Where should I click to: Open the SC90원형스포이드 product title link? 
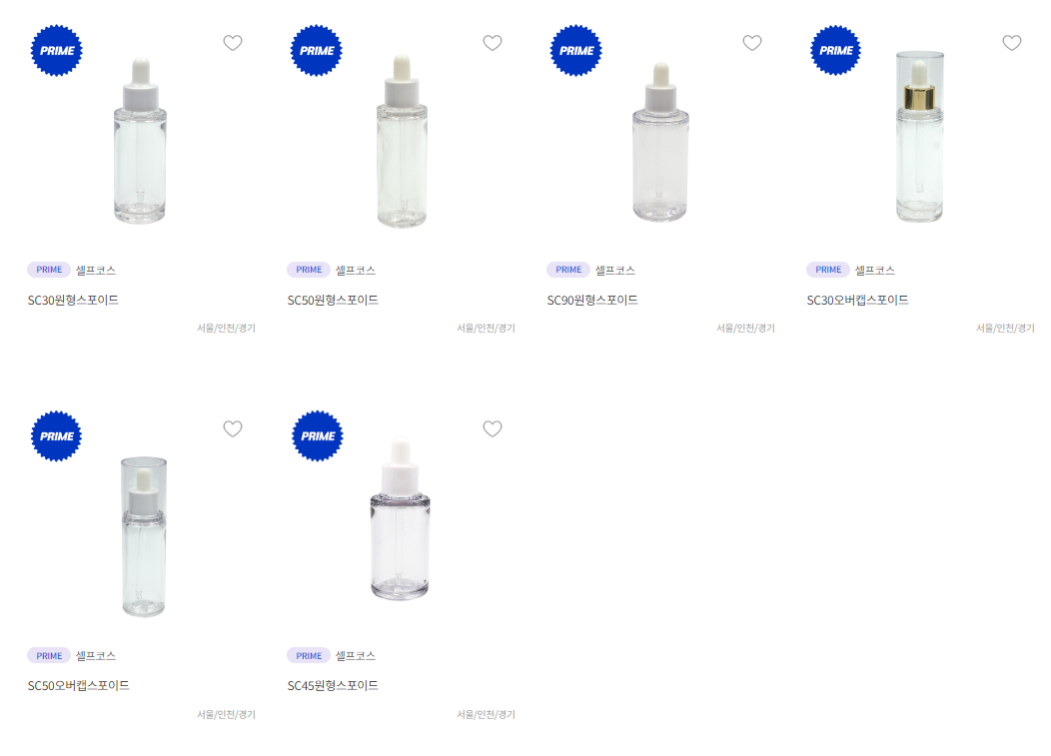[x=592, y=301]
